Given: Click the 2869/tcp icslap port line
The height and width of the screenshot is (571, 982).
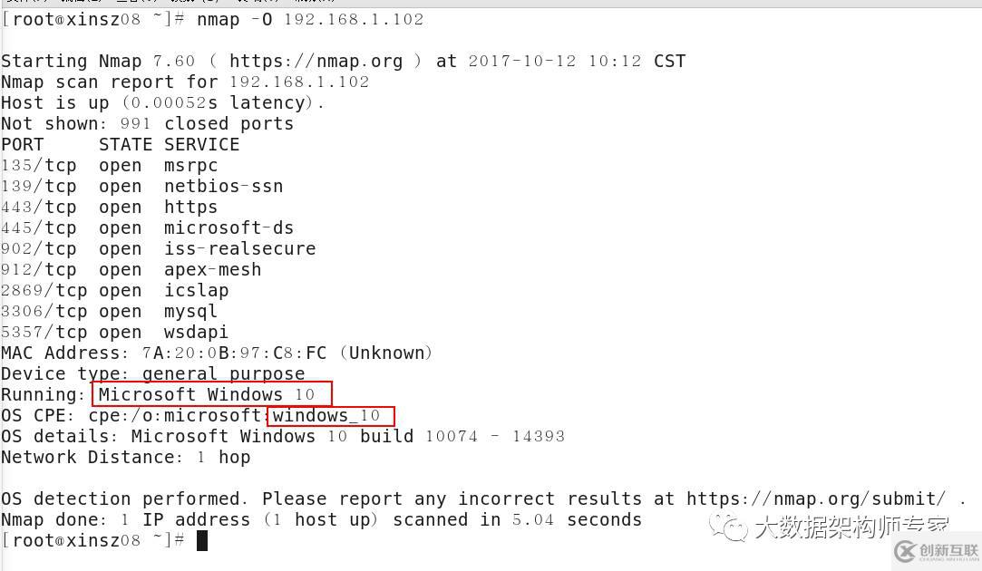Looking at the screenshot, I should tap(114, 291).
